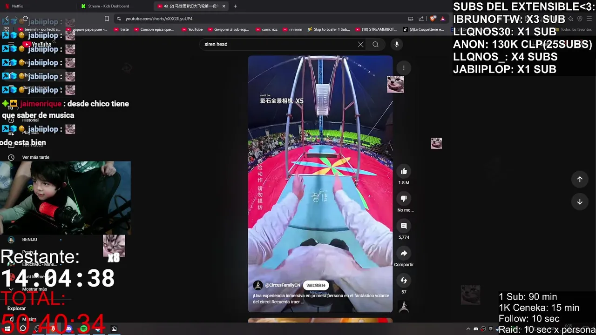Open the 'Música' explore entry
596x335 pixels.
(x=29, y=319)
